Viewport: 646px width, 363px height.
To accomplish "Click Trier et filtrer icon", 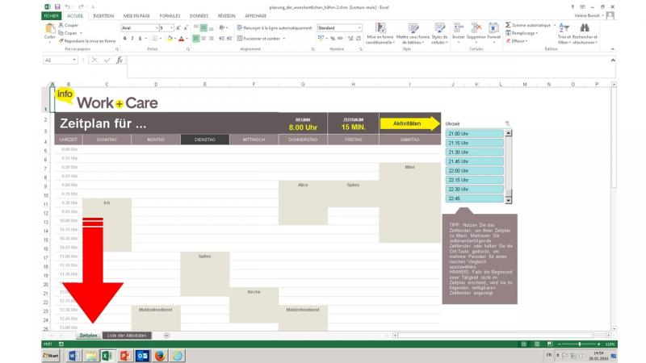I will pyautogui.click(x=563, y=30).
